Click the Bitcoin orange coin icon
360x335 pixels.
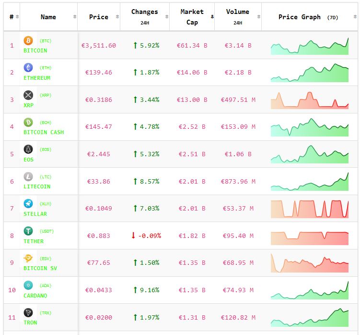pyautogui.click(x=28, y=41)
